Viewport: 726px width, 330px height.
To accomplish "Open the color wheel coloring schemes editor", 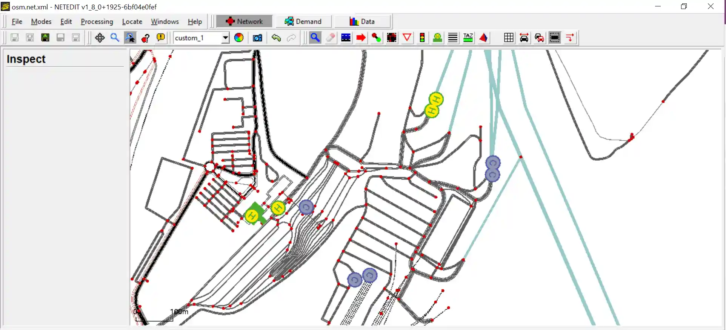I will (x=239, y=38).
